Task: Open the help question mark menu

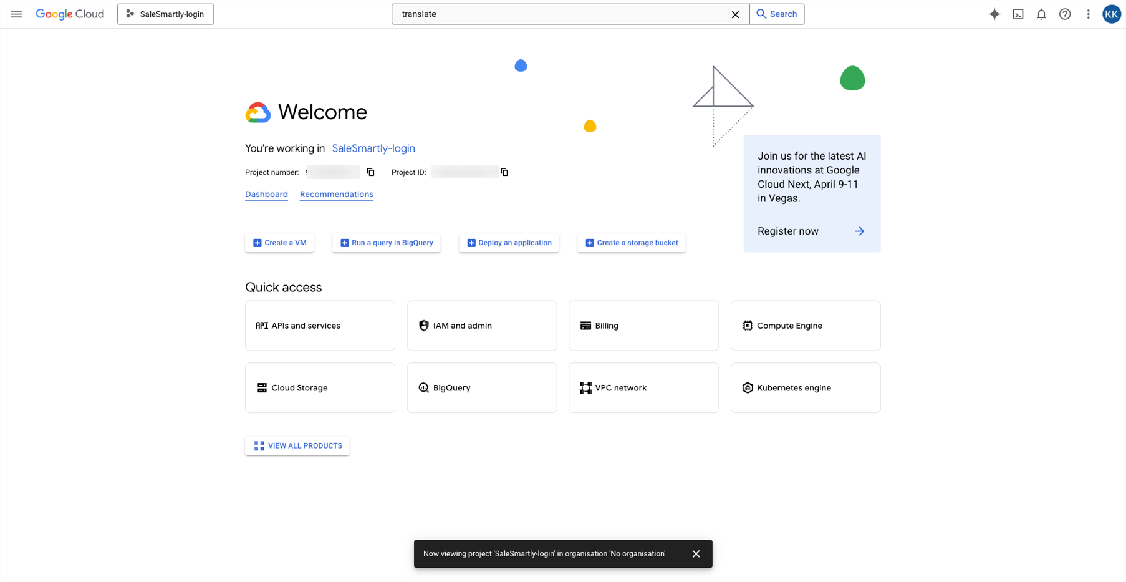Action: [x=1065, y=14]
